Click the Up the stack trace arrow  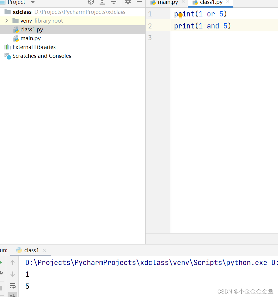[x=13, y=262]
